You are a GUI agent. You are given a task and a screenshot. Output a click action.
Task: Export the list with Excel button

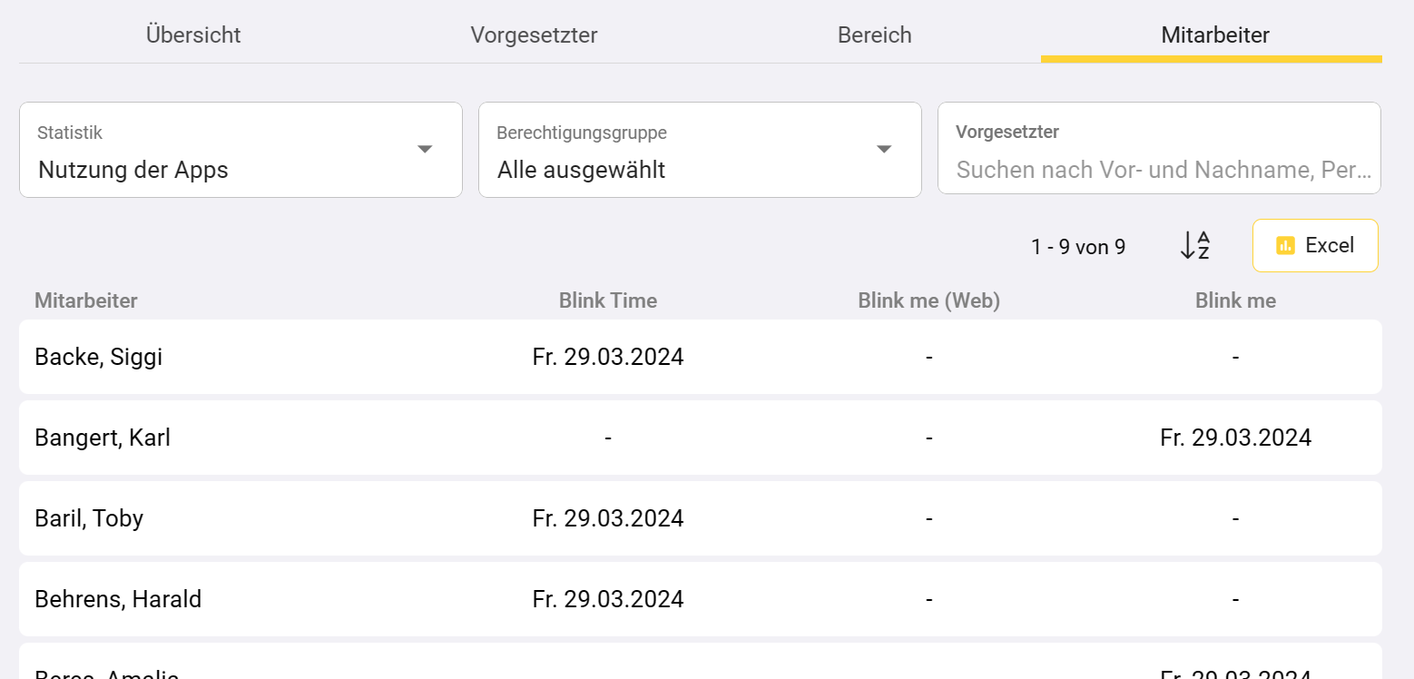click(x=1315, y=245)
